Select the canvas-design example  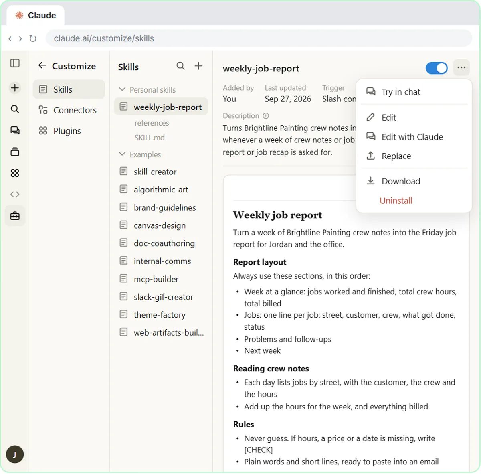(x=161, y=225)
